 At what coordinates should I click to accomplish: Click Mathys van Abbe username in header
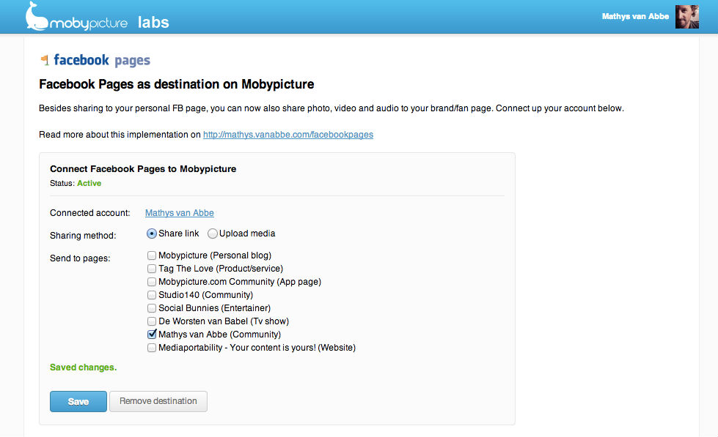[634, 16]
